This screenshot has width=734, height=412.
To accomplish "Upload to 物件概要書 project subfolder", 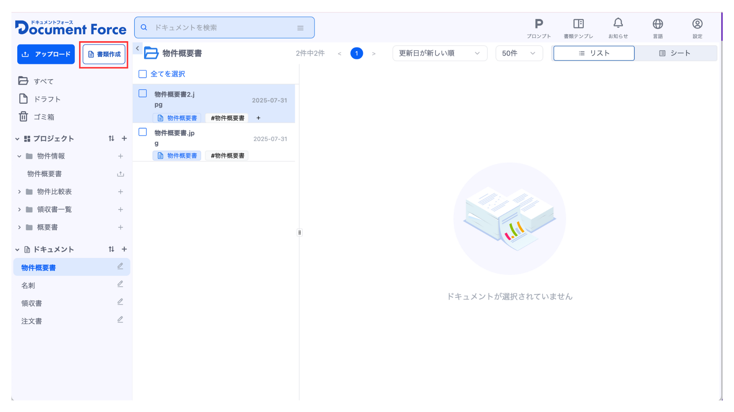I will point(120,174).
